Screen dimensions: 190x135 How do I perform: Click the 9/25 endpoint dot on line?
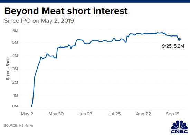point(179,39)
